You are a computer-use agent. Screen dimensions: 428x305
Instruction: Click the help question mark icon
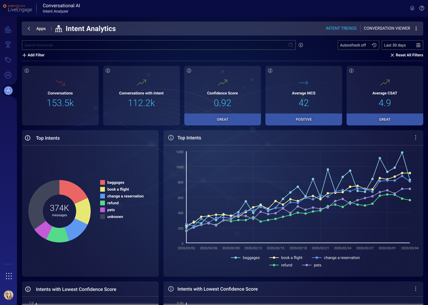(421, 8)
